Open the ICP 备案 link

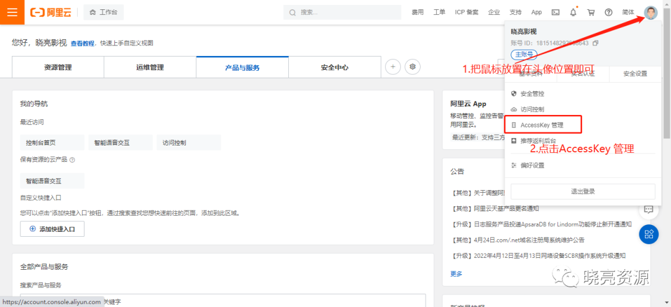pos(467,12)
